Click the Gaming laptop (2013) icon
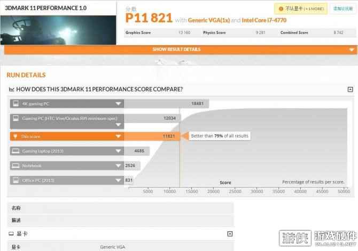Screen dimensions: 358x251 (x=15, y=151)
